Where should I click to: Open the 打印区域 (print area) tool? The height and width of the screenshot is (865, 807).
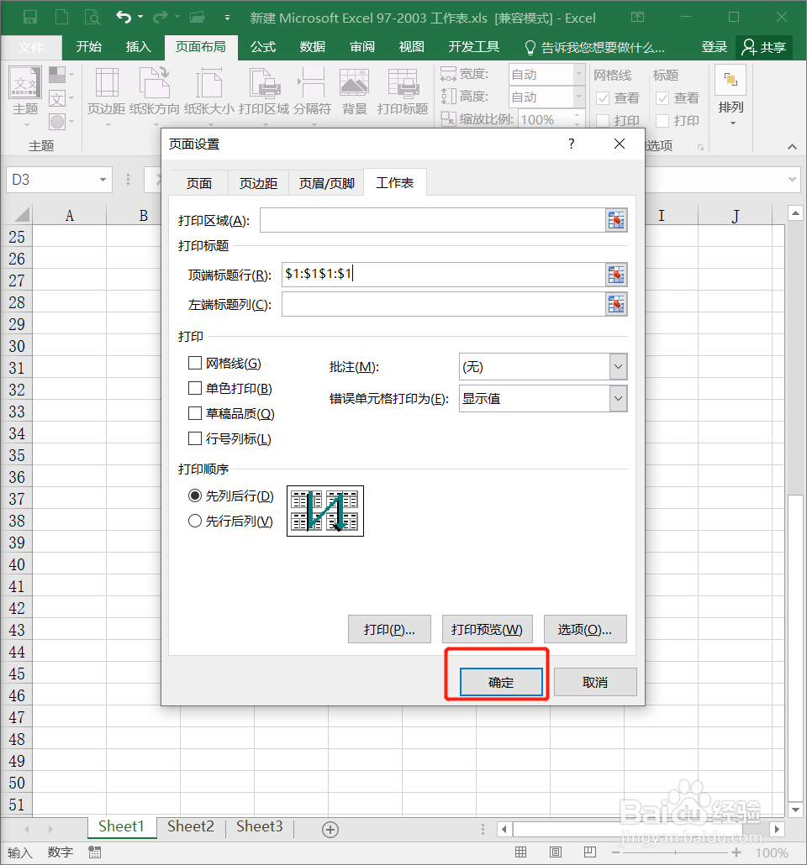264,92
